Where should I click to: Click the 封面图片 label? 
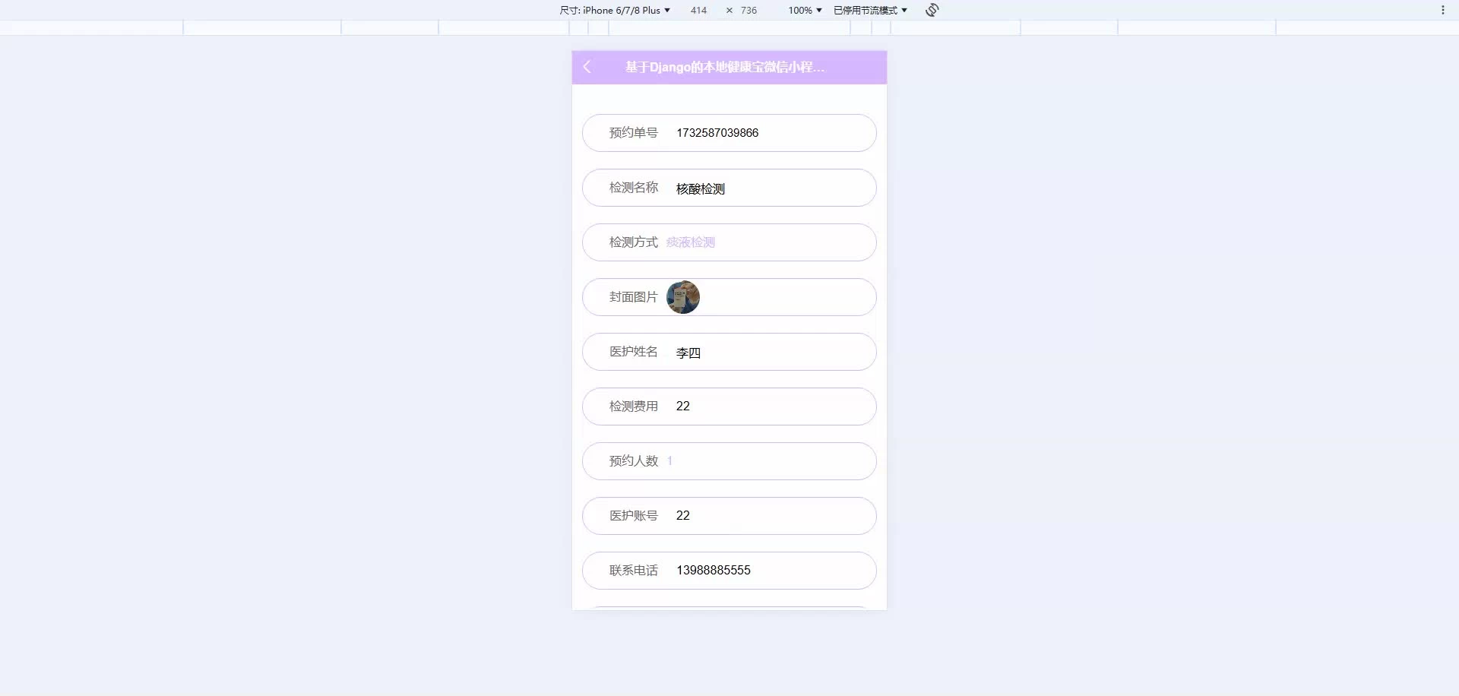coord(633,297)
